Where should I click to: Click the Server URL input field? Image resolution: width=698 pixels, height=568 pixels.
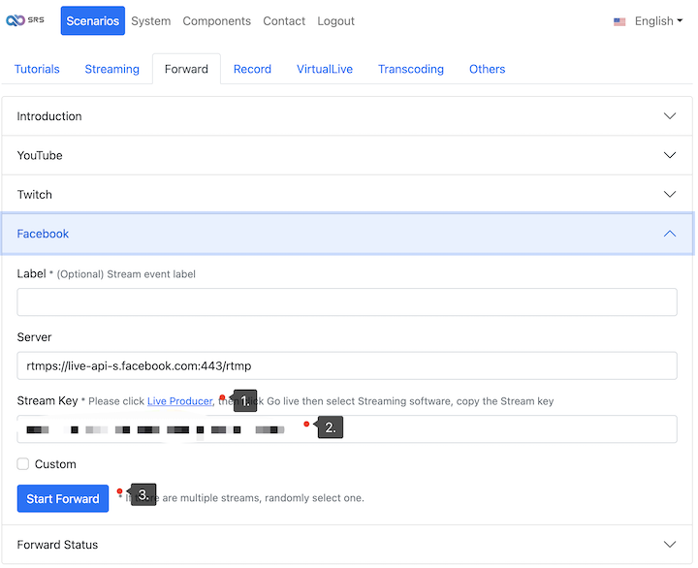click(347, 366)
